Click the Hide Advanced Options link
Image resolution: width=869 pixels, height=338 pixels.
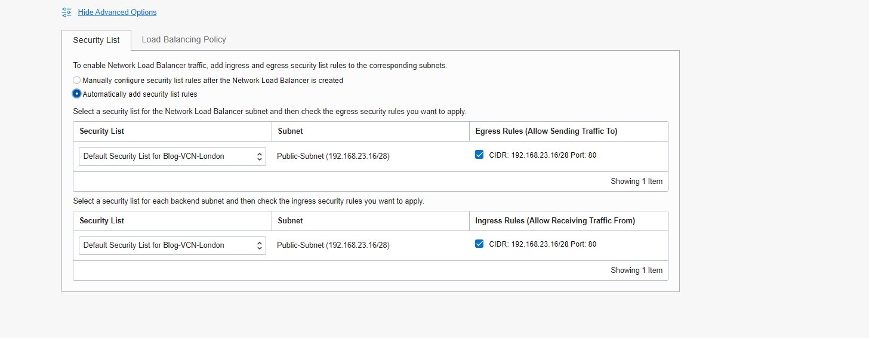(x=117, y=12)
